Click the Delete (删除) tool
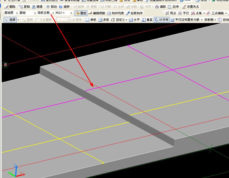Screen dimensions: 229x178 click(x=10, y=7)
